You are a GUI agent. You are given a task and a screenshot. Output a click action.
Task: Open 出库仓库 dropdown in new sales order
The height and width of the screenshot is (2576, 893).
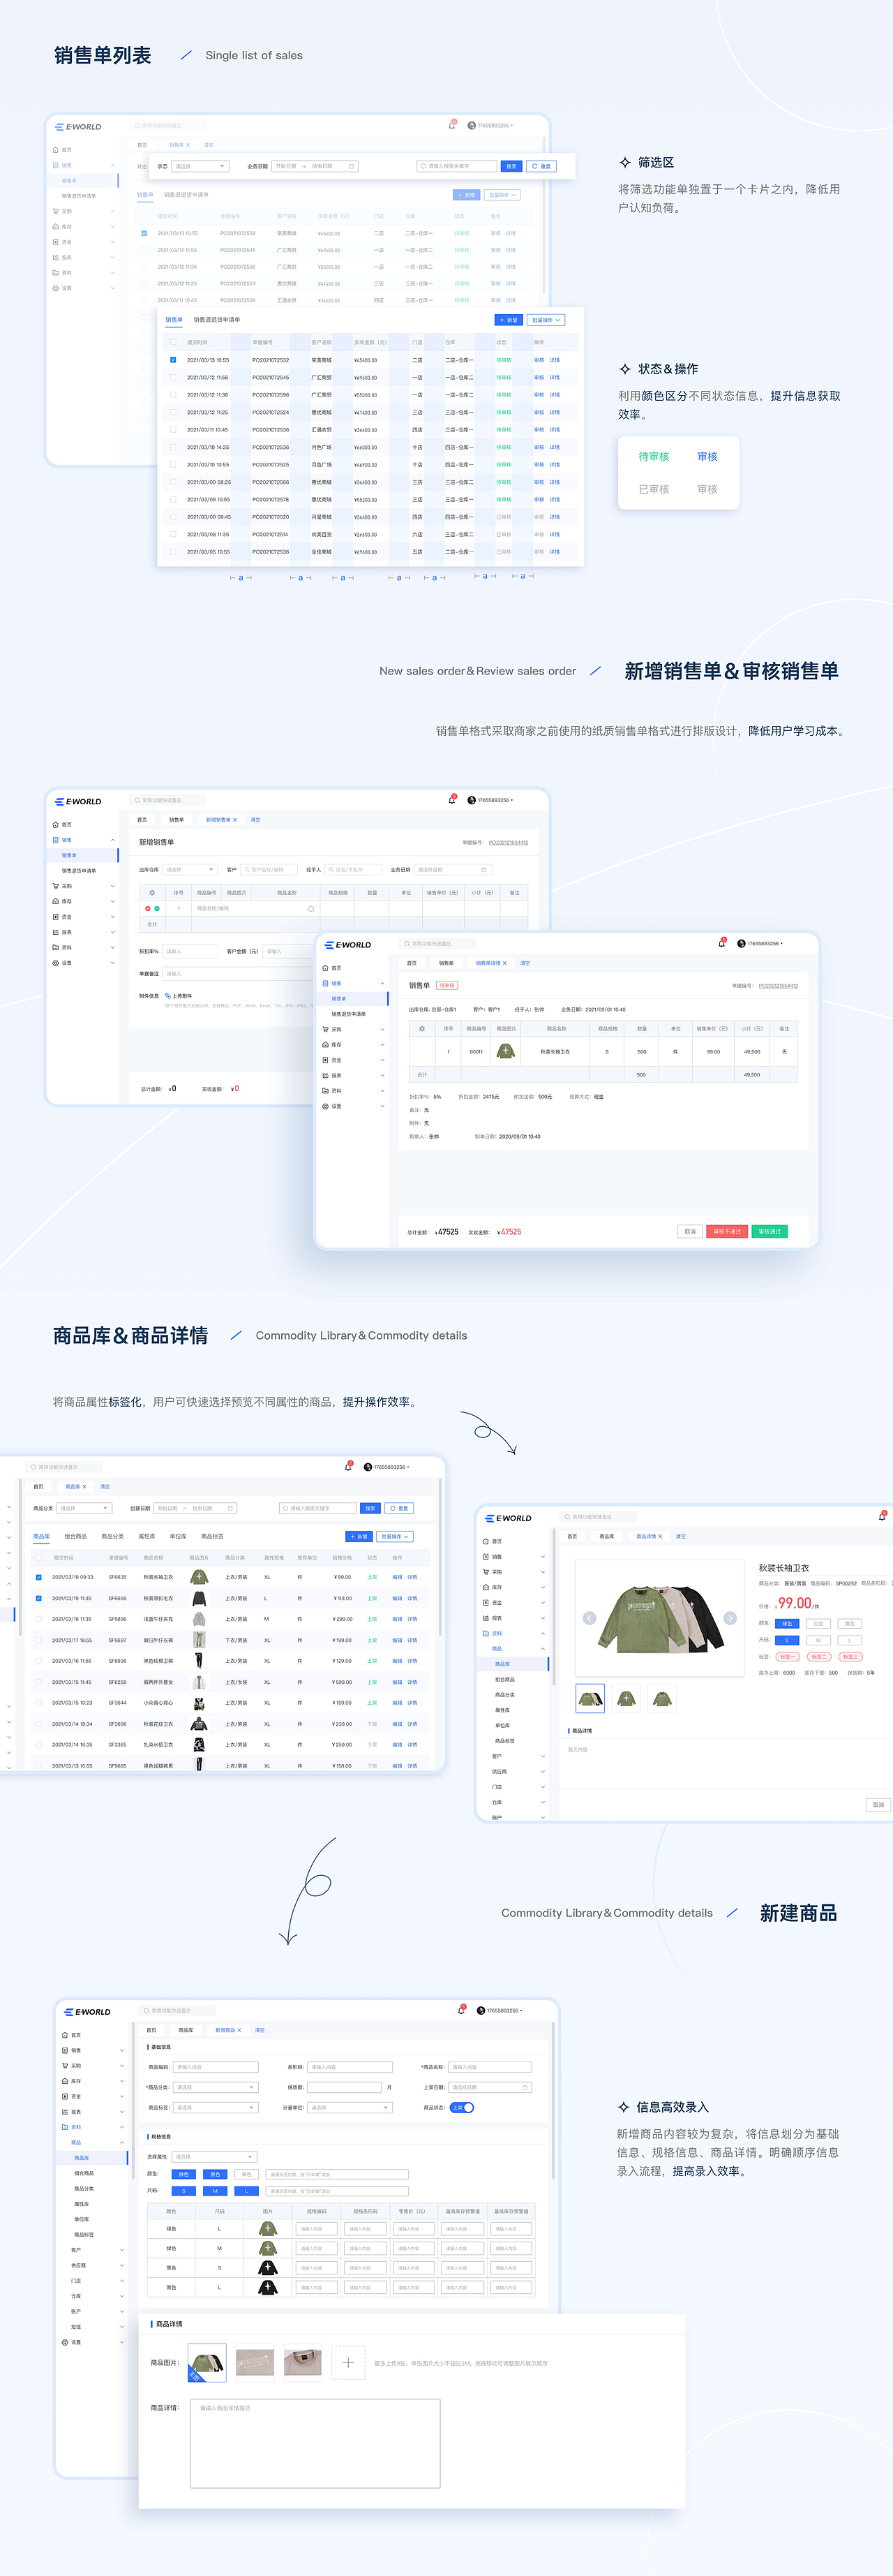tap(190, 869)
